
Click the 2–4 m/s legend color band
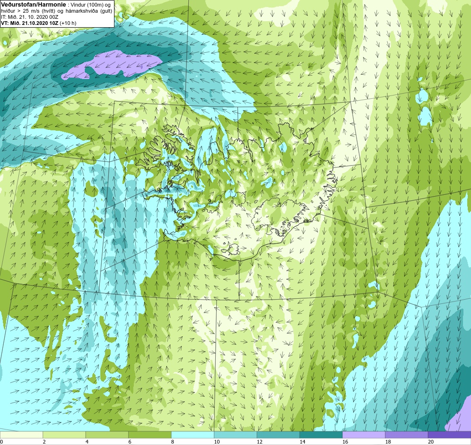(x=64, y=435)
